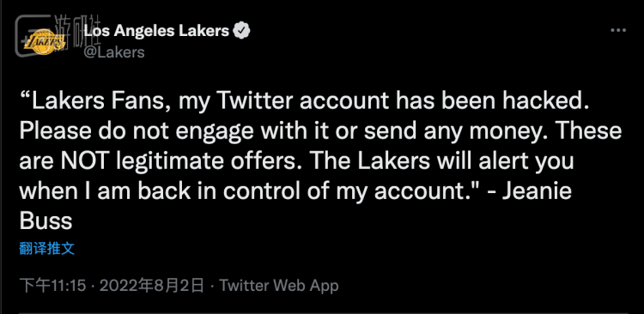Click the verified badge beside Los Angeles Lakers
Image resolution: width=644 pixels, height=314 pixels.
coord(242,31)
